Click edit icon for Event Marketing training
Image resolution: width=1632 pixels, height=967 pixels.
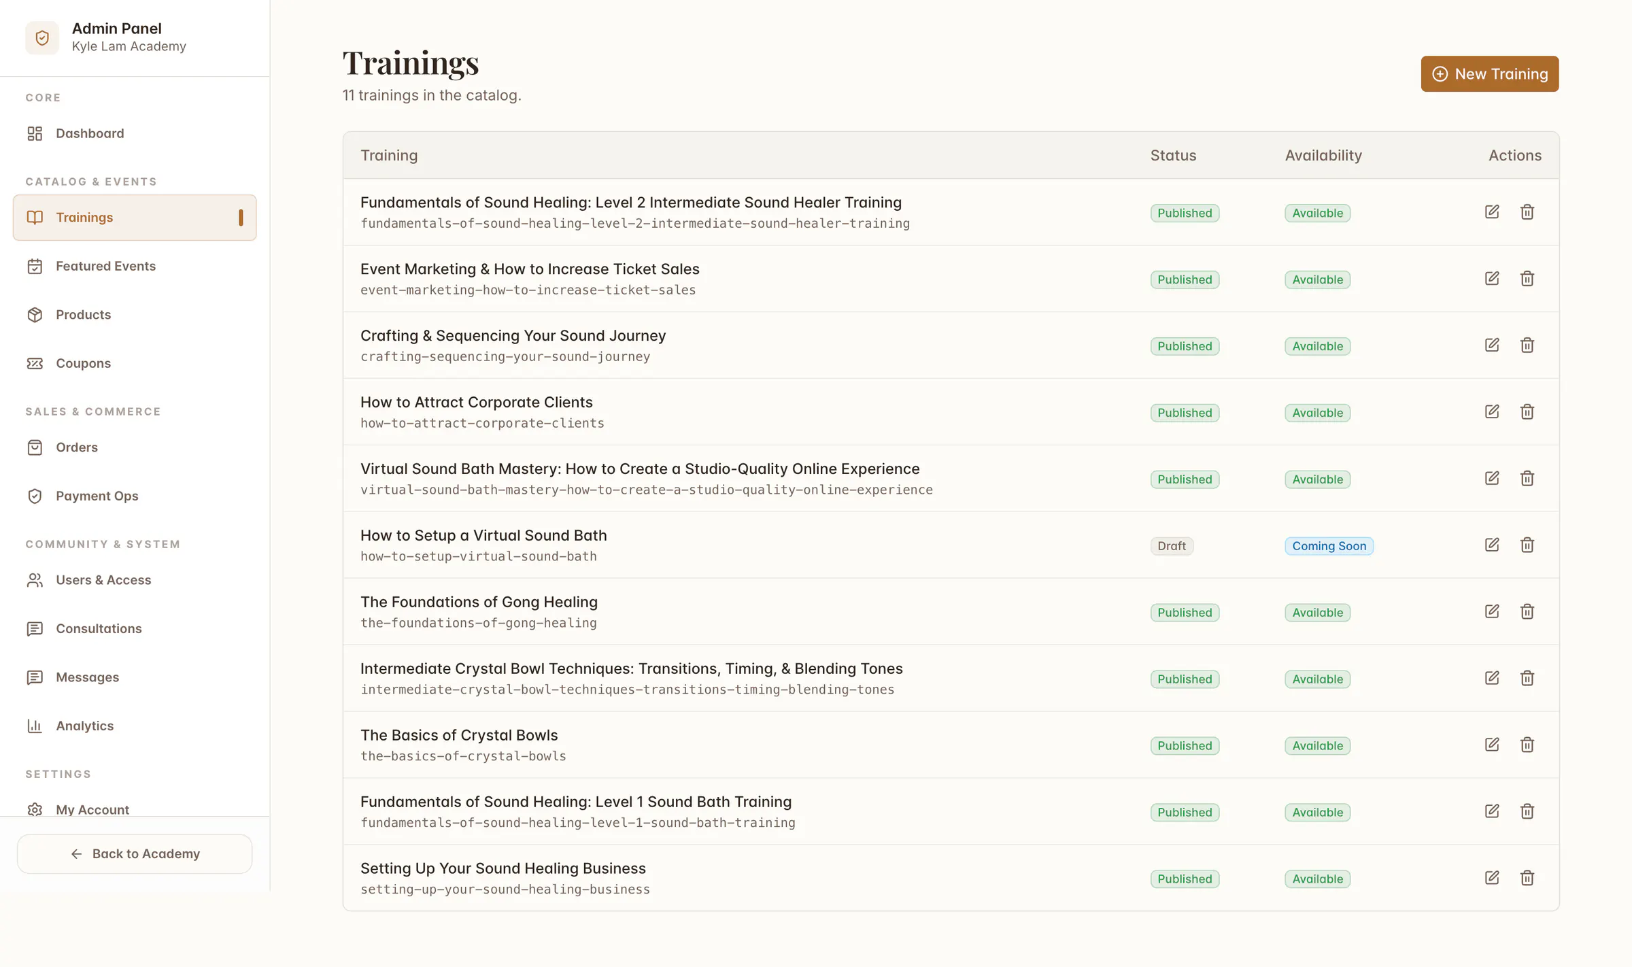(x=1492, y=278)
